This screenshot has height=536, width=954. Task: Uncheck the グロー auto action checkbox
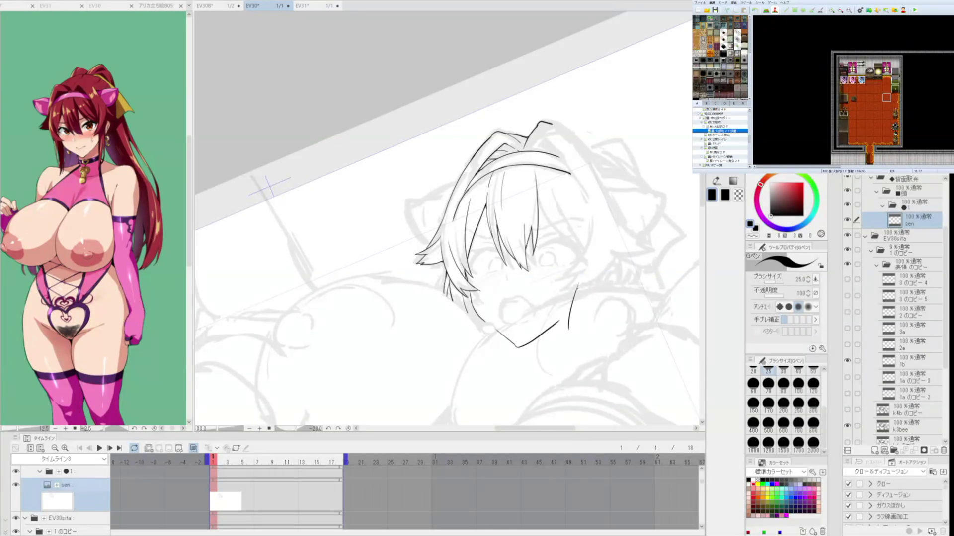(848, 484)
